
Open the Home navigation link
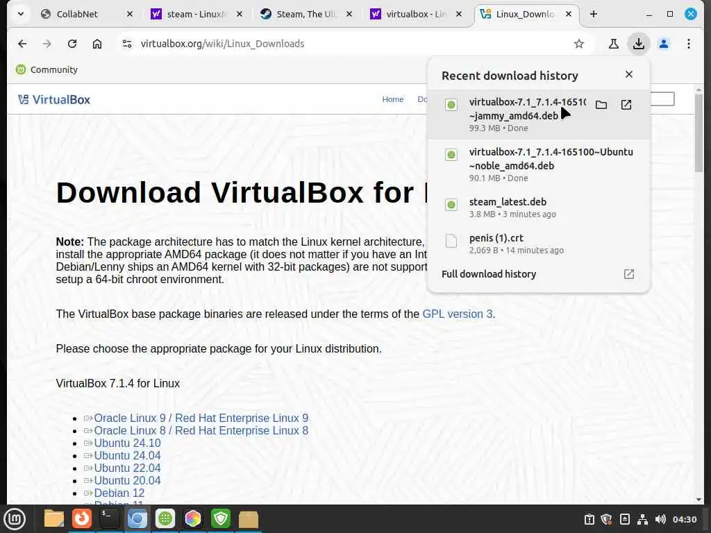393,99
